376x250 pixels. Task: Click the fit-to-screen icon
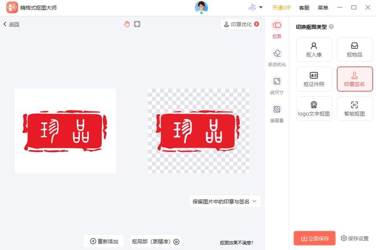tap(137, 24)
